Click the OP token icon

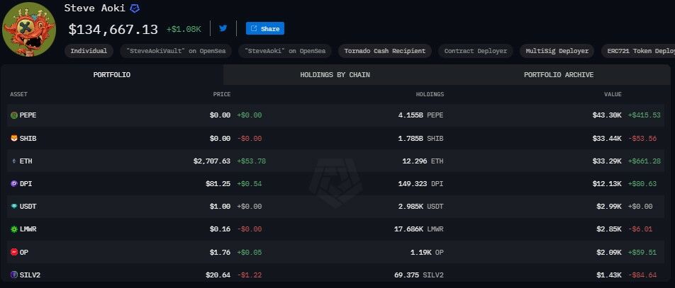click(13, 253)
